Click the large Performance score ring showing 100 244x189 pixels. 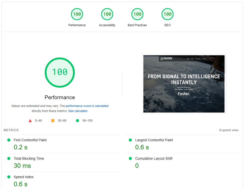click(x=60, y=72)
